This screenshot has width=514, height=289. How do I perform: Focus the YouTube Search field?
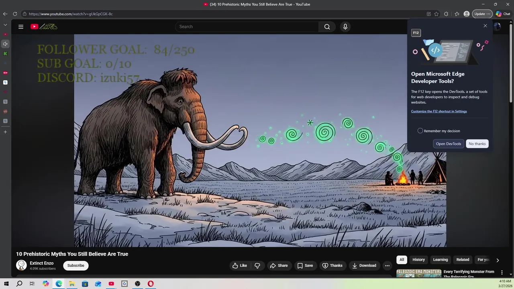247,26
